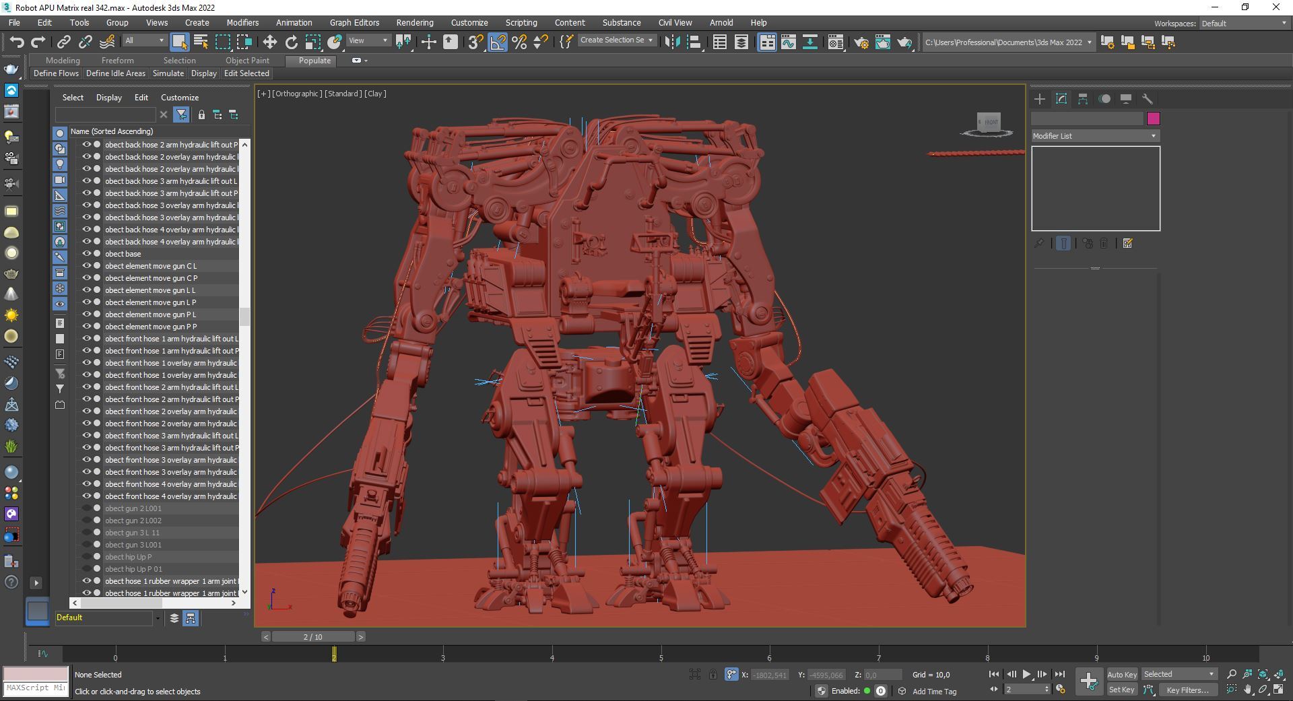Click the Undo arrow icon
The width and height of the screenshot is (1293, 701).
click(x=17, y=42)
